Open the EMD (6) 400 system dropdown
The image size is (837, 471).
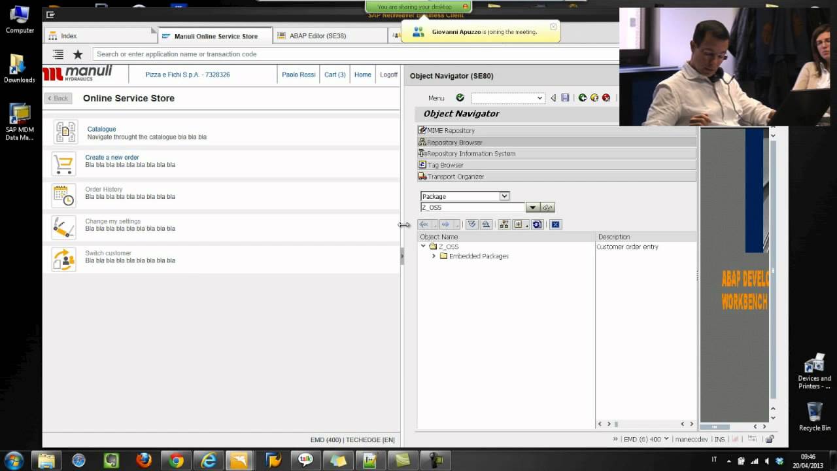tap(666, 439)
